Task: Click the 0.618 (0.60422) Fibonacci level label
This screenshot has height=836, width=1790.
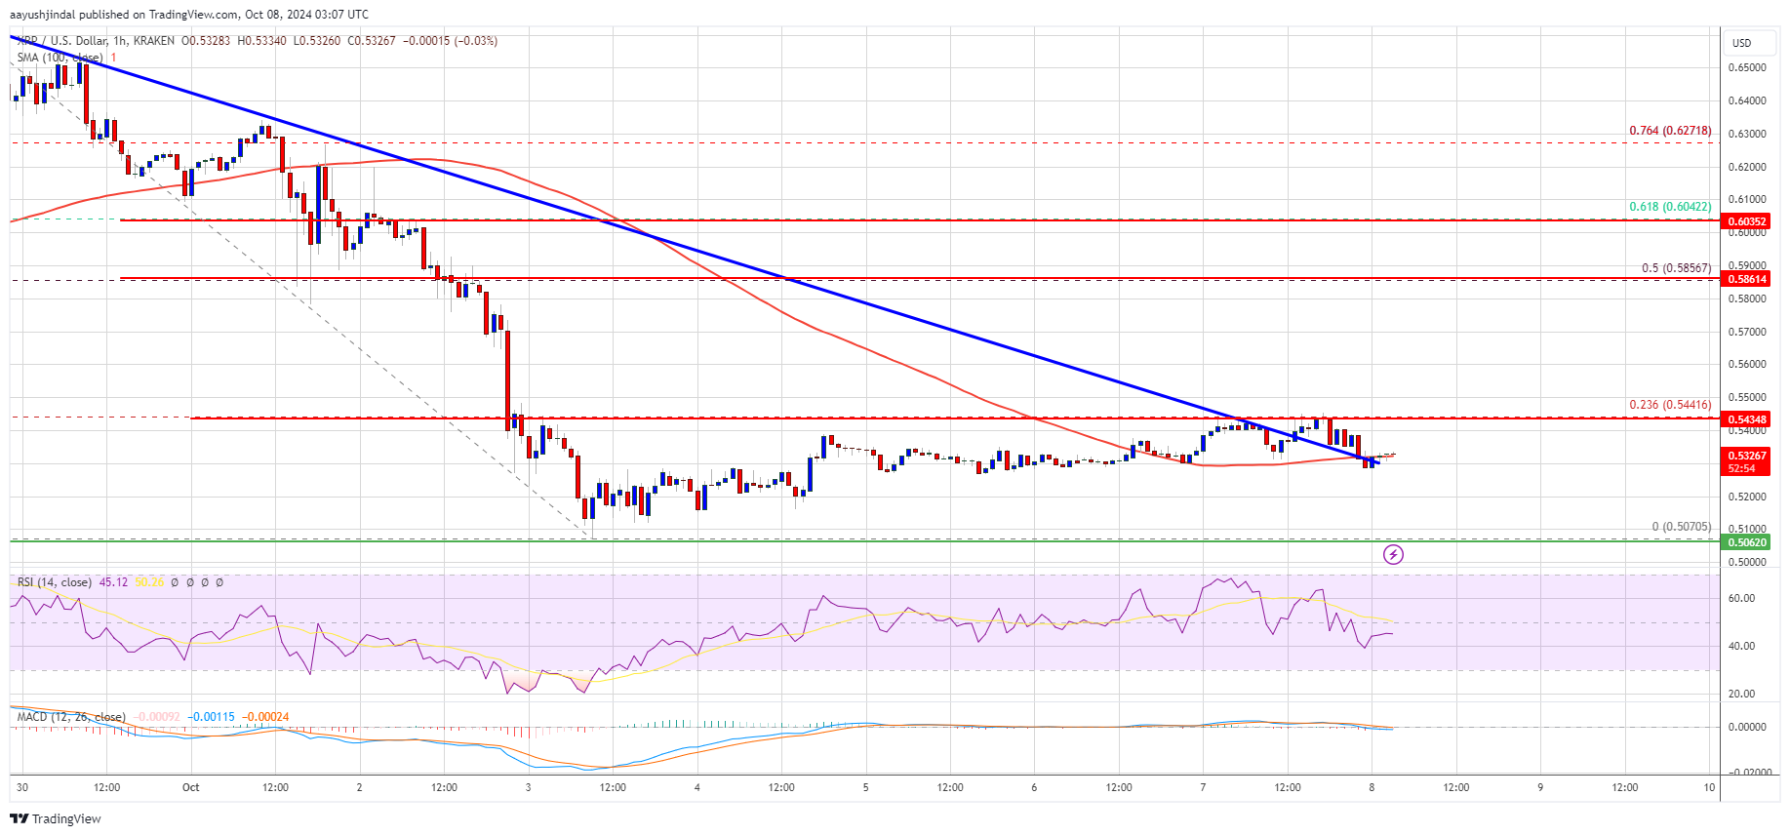Action: click(x=1669, y=207)
